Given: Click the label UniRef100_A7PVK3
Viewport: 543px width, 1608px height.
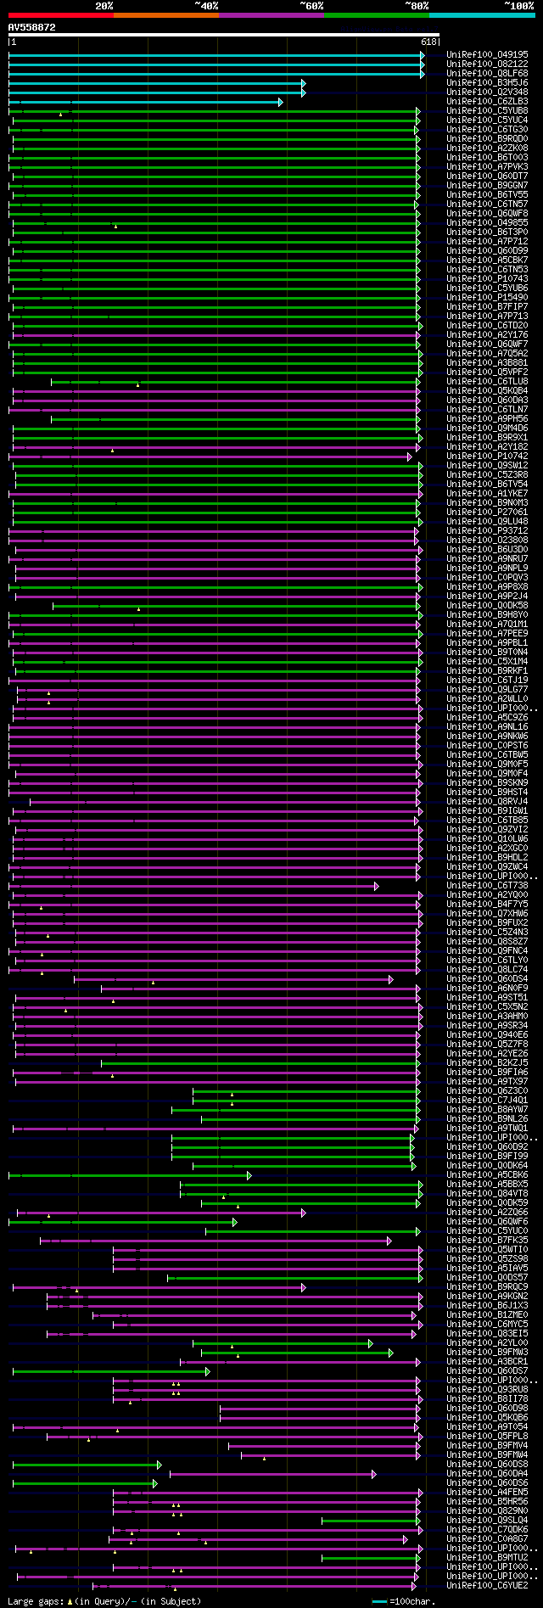Looking at the screenshot, I should (x=488, y=166).
